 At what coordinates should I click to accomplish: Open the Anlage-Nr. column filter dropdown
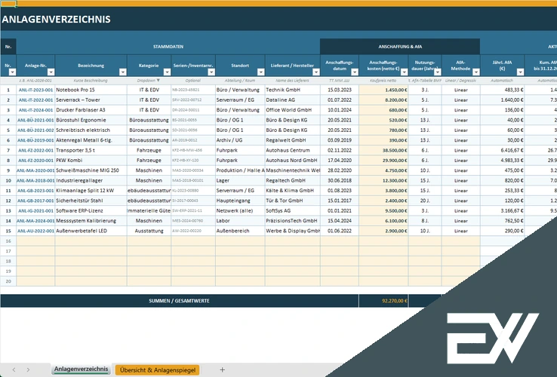click(51, 72)
